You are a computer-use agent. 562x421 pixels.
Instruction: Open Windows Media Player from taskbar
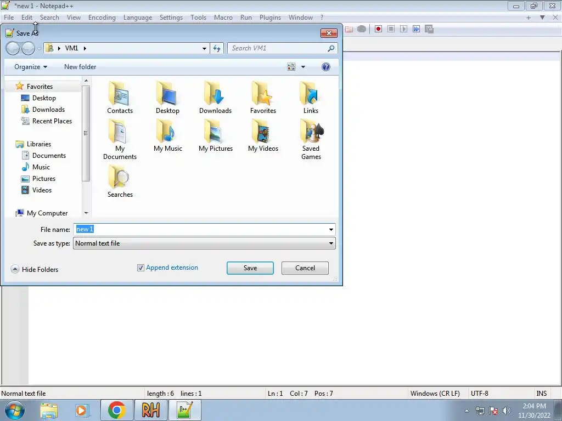(x=82, y=410)
